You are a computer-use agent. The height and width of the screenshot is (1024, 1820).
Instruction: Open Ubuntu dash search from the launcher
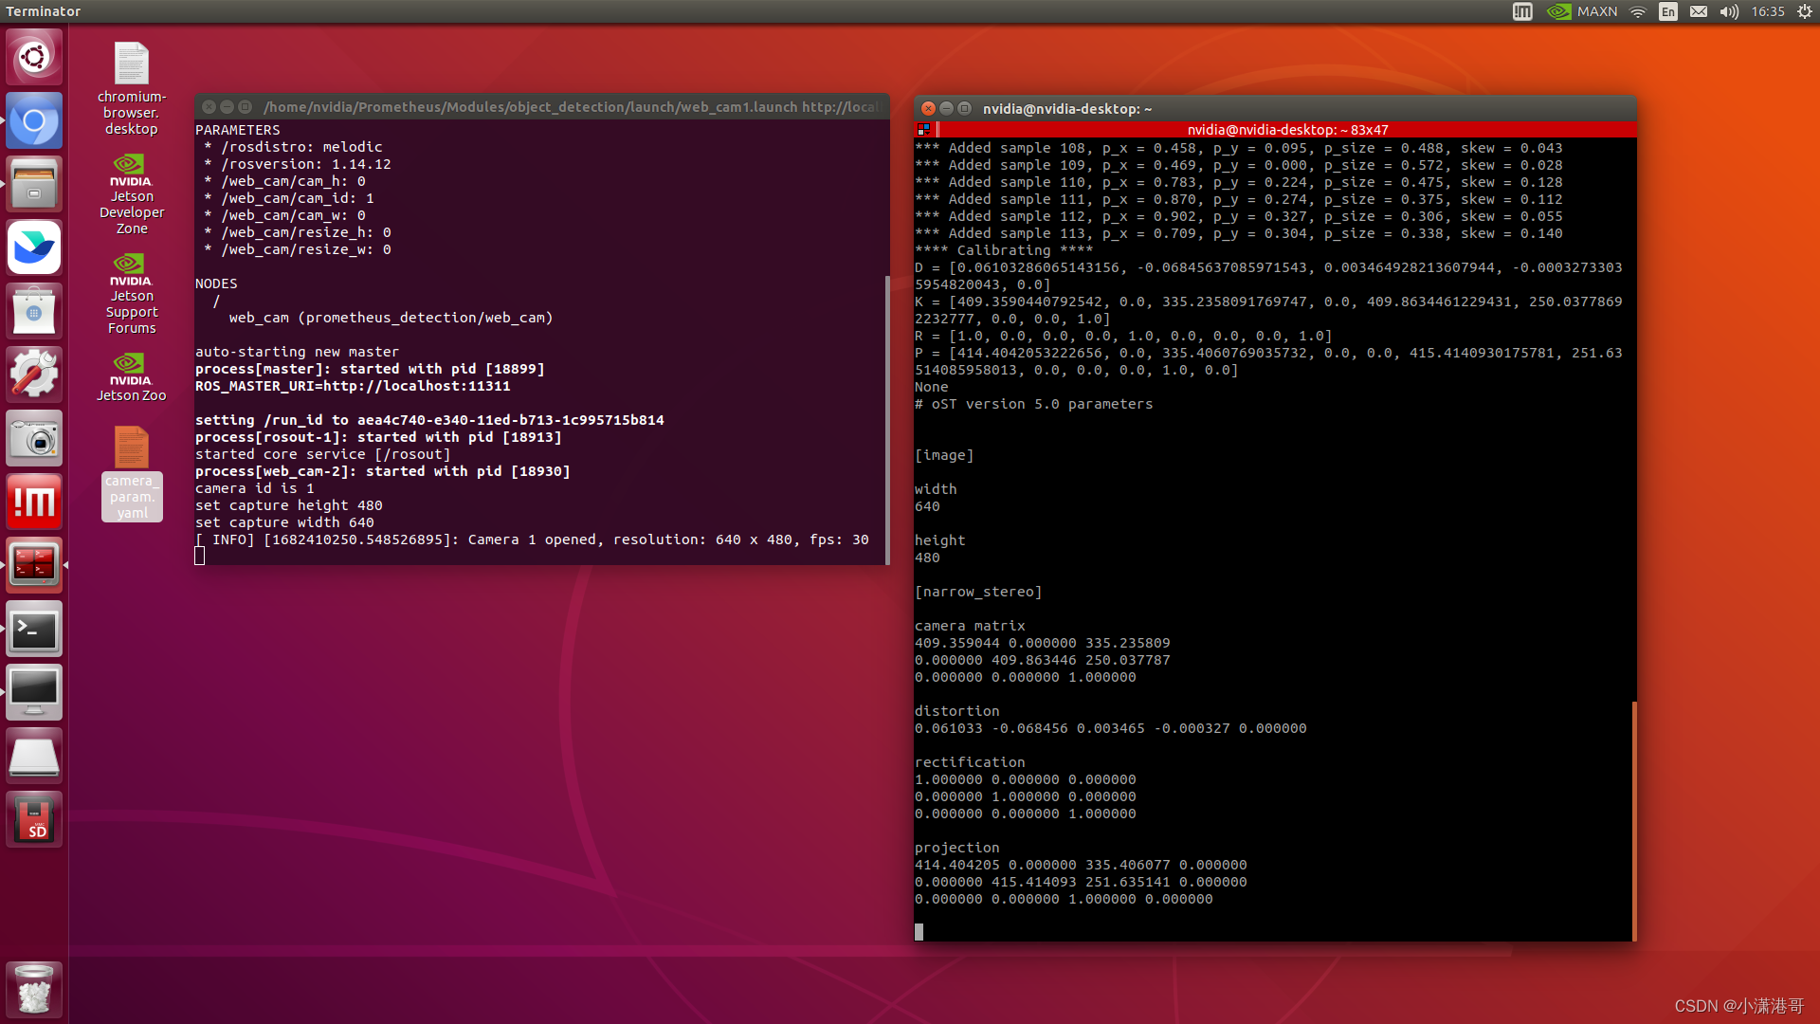(x=34, y=57)
